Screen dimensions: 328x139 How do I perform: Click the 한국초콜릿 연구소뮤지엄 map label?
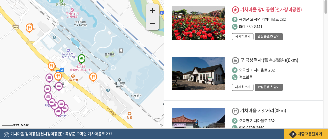81,23
